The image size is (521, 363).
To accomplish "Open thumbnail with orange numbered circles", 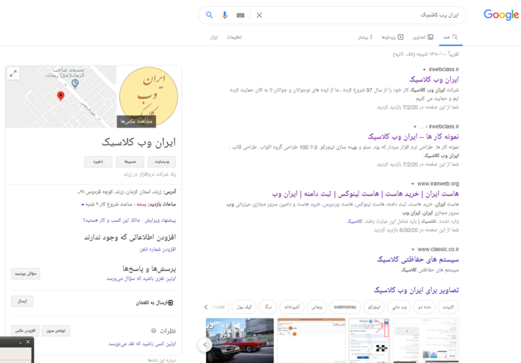I will click(312, 340).
